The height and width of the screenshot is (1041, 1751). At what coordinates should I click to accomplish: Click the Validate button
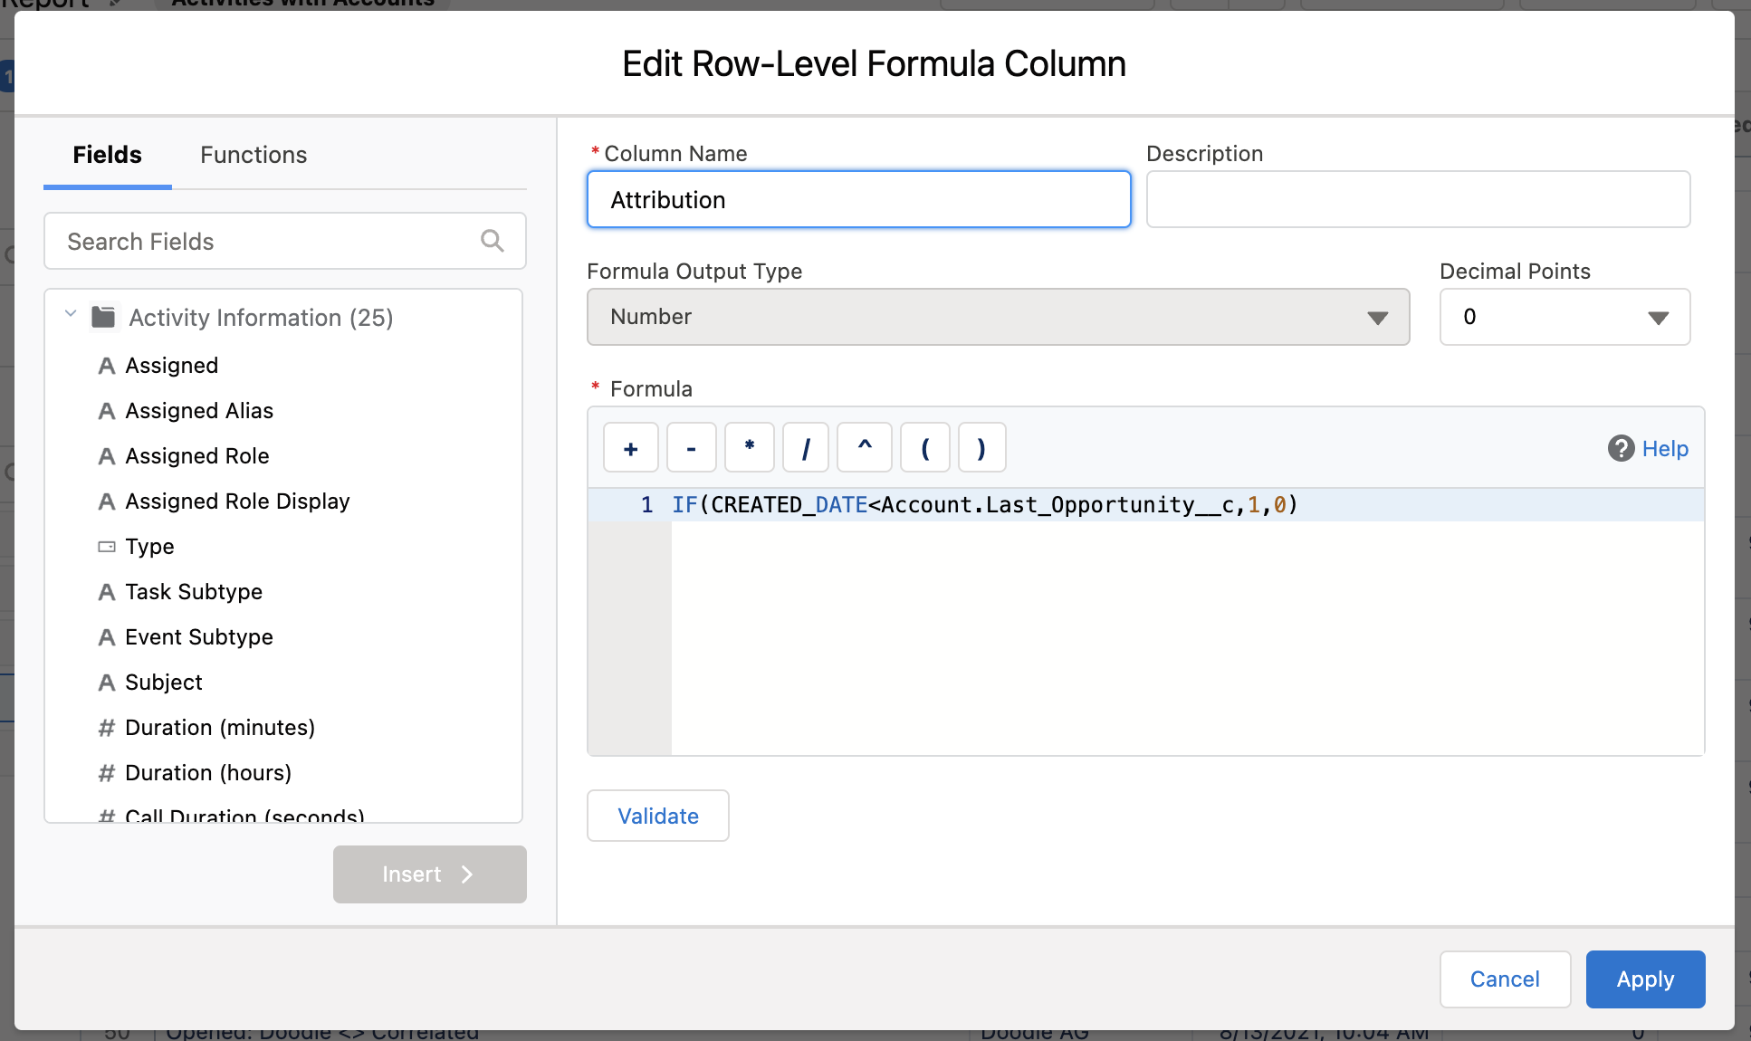point(658,816)
